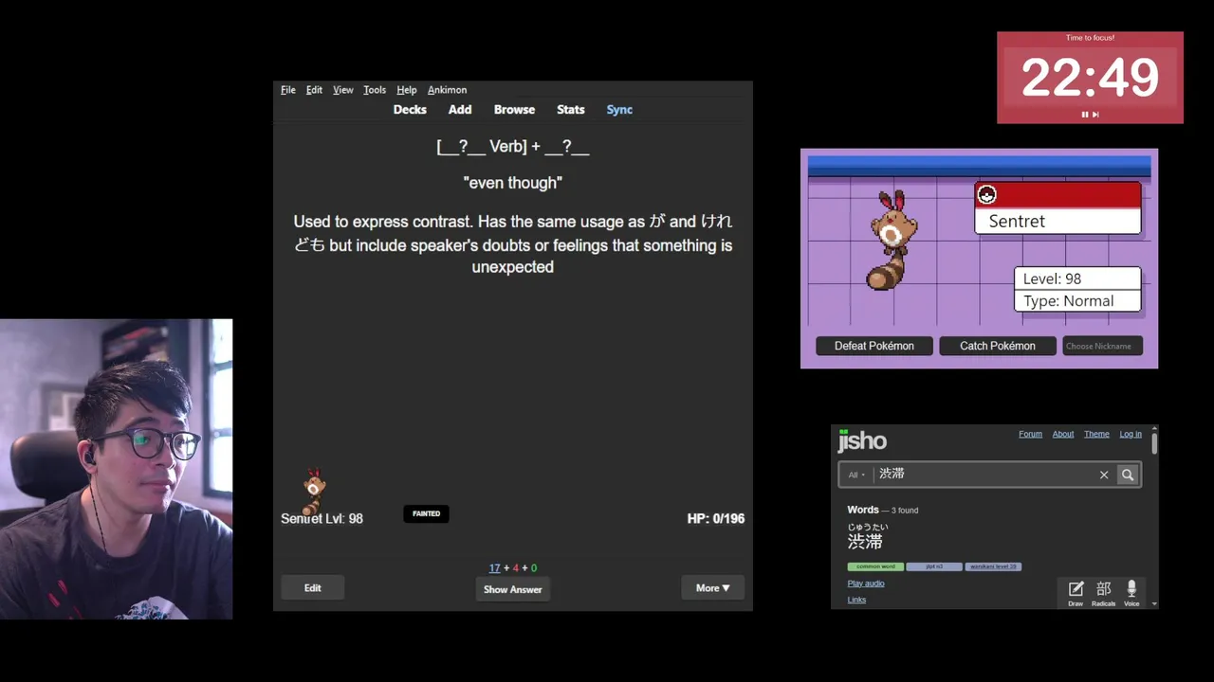Click the Sentret name box

[x=1058, y=221]
